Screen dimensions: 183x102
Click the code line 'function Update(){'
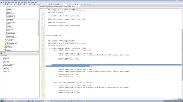[x=53, y=35]
